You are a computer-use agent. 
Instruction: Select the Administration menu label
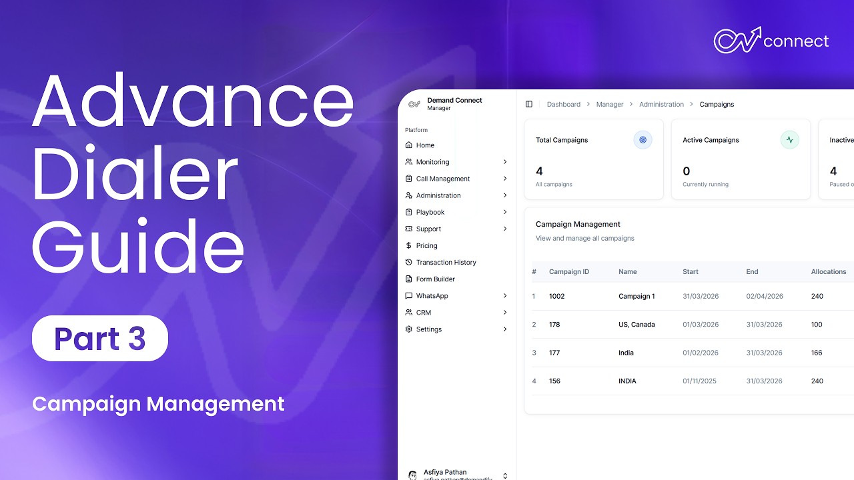[x=438, y=195]
